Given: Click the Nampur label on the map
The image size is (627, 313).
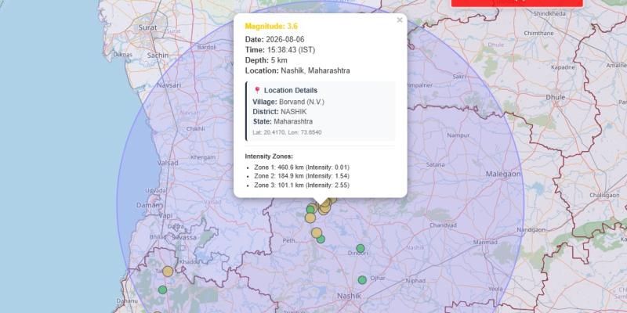Looking at the screenshot, I should 458,135.
